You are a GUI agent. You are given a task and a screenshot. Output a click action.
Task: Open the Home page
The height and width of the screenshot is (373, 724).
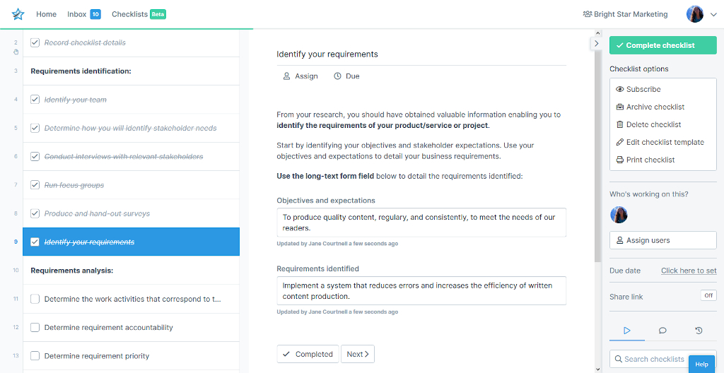pos(46,14)
